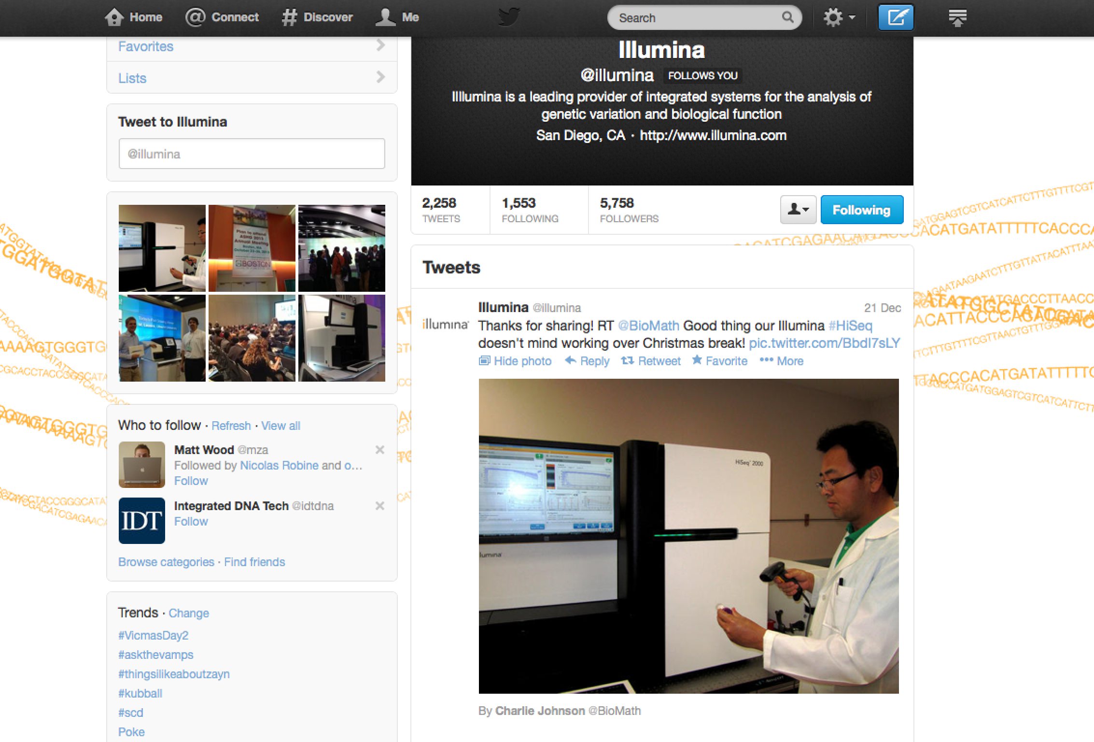
Task: Dismiss Integrated DNA Tech suggestion
Action: pos(380,506)
